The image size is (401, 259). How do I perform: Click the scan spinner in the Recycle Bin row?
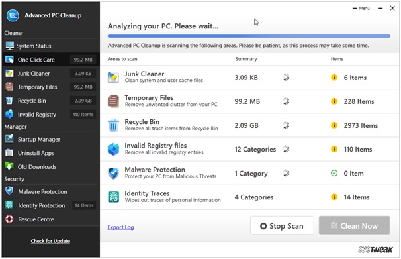(x=286, y=125)
